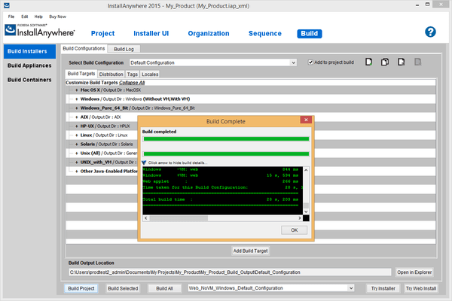Click the build log horizontal scrollbar thumb
Image resolution: width=452 pixels, height=301 pixels.
(x=179, y=218)
